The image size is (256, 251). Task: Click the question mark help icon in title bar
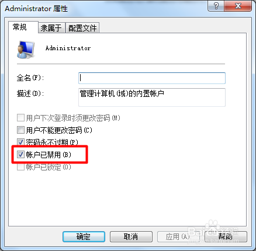coord(216,6)
